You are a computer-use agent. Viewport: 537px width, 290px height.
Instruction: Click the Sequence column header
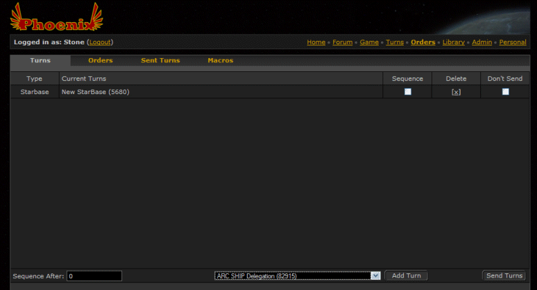pos(407,79)
